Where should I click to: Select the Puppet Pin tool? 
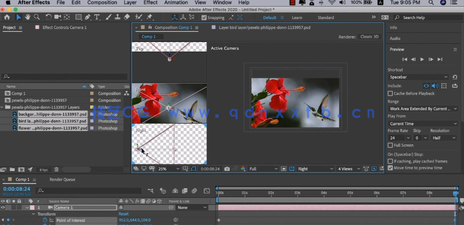pyautogui.click(x=149, y=17)
